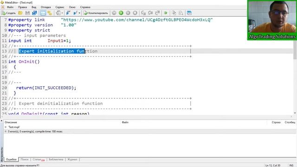Click the function list icon
This screenshot has height=167, width=297.
[x=75, y=13]
